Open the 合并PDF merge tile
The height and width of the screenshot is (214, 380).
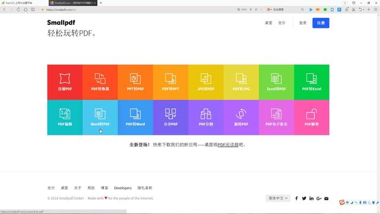tap(170, 118)
